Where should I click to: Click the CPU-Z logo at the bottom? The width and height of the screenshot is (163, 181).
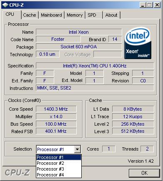click(x=18, y=173)
